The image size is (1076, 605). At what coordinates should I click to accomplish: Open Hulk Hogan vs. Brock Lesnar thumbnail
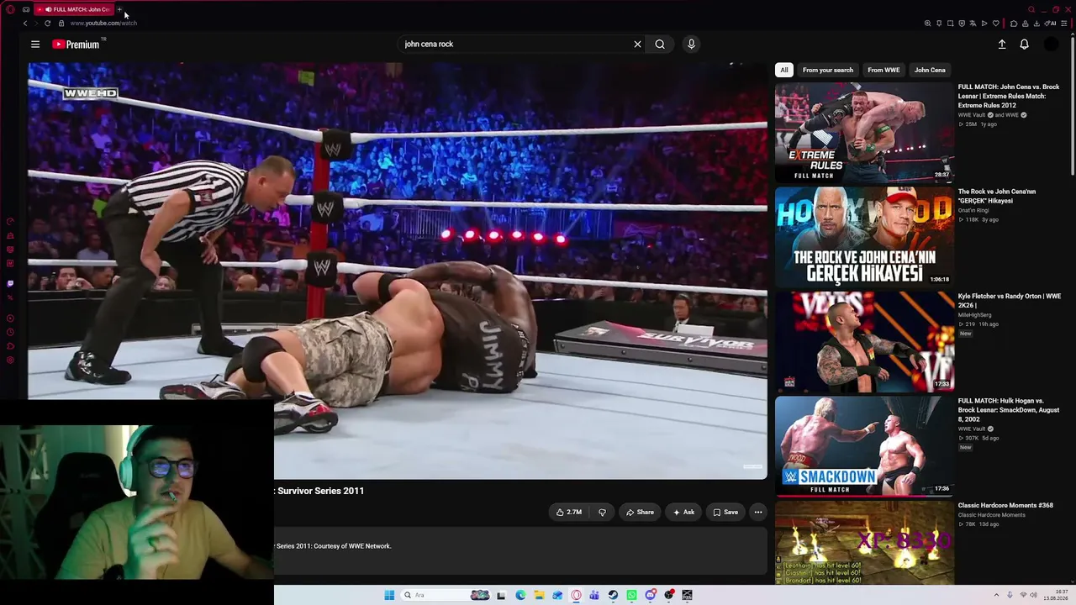point(864,446)
